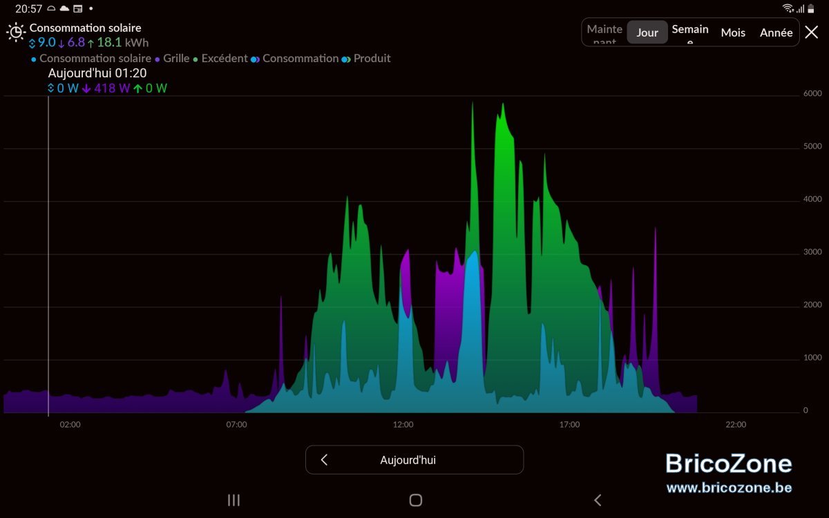
Task: Close the solar consumption chart
Action: click(812, 32)
